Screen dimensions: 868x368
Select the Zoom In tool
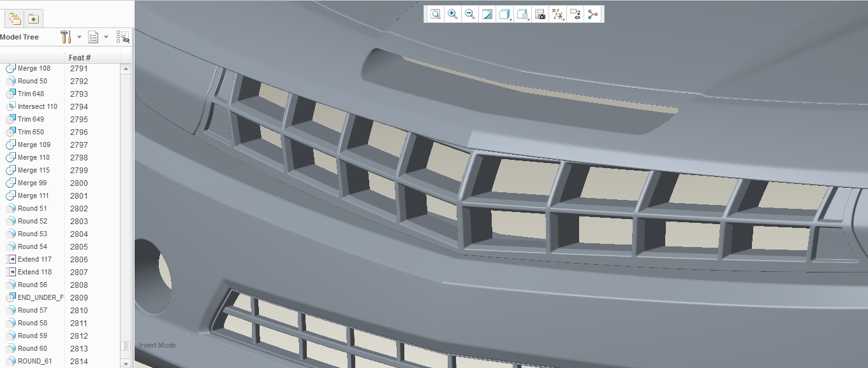tap(453, 14)
